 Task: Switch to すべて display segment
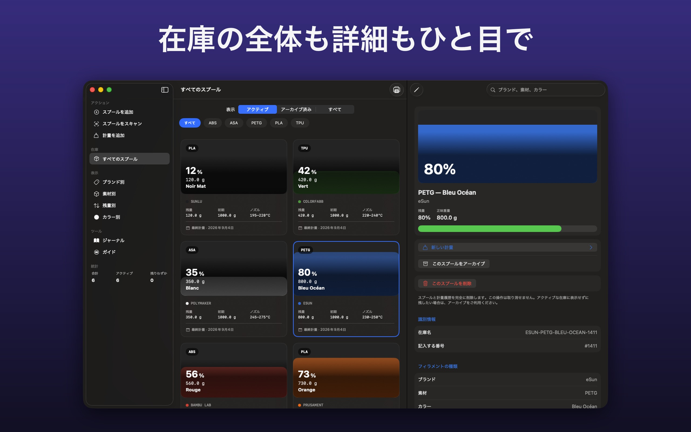[x=335, y=109]
